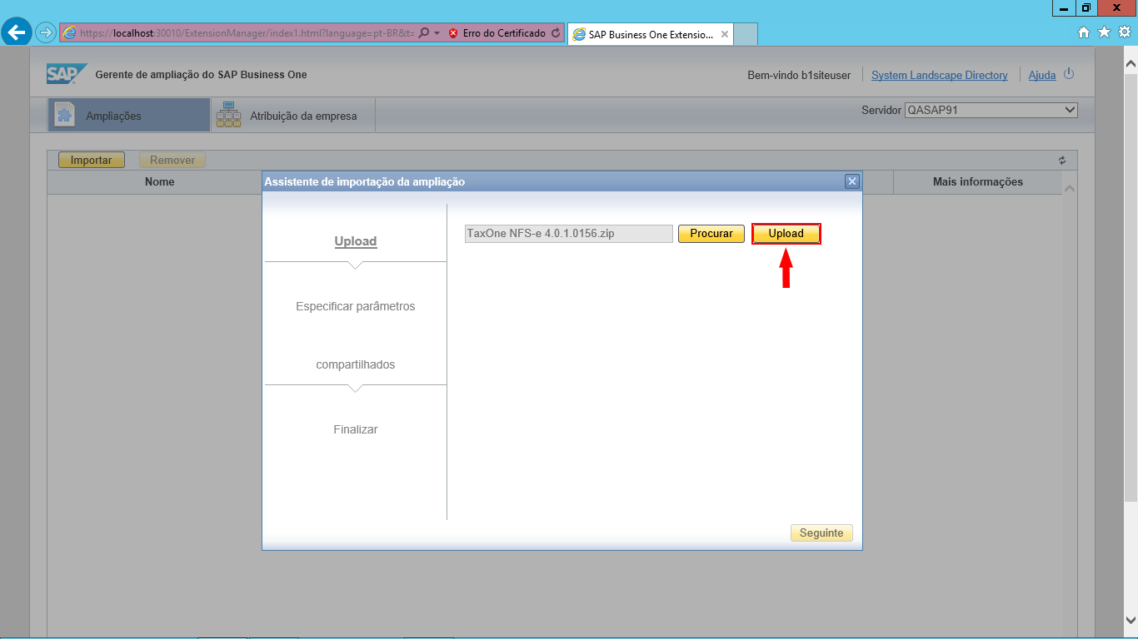This screenshot has width=1138, height=639.
Task: Click the SAP logo
Action: point(66,74)
